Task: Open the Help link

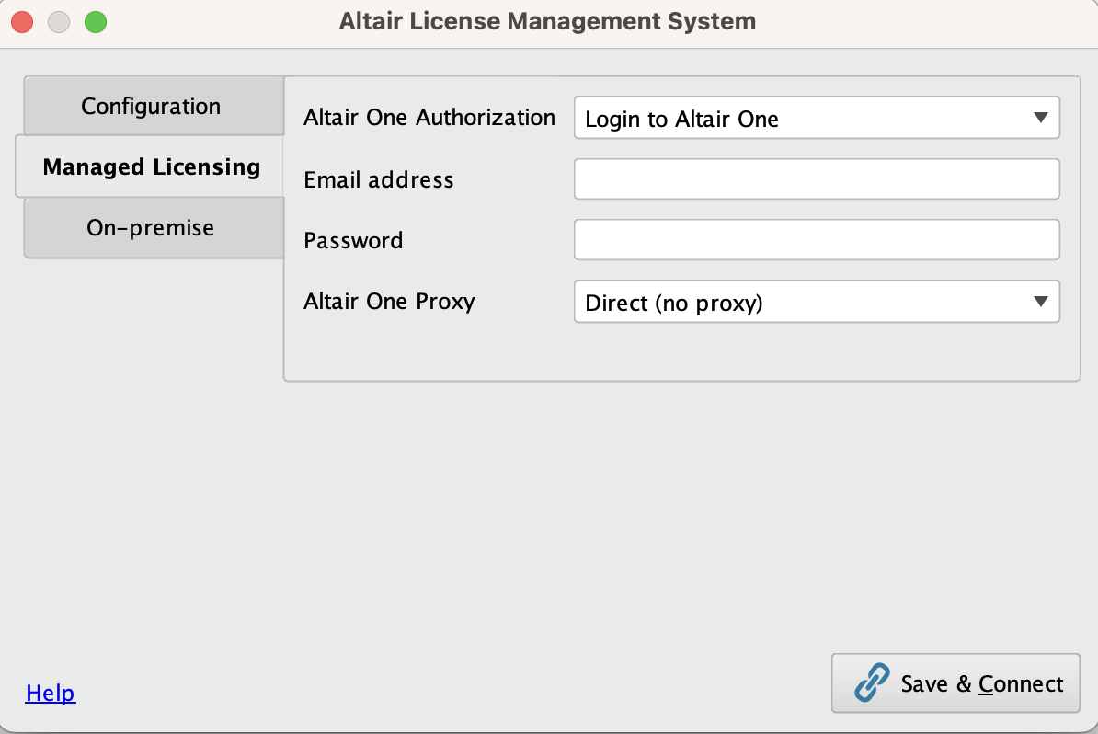Action: pos(50,693)
